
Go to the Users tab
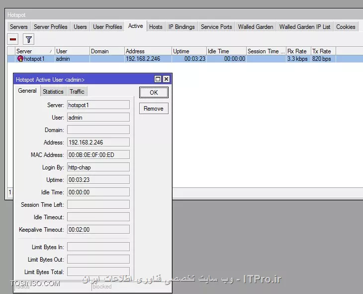tap(80, 27)
